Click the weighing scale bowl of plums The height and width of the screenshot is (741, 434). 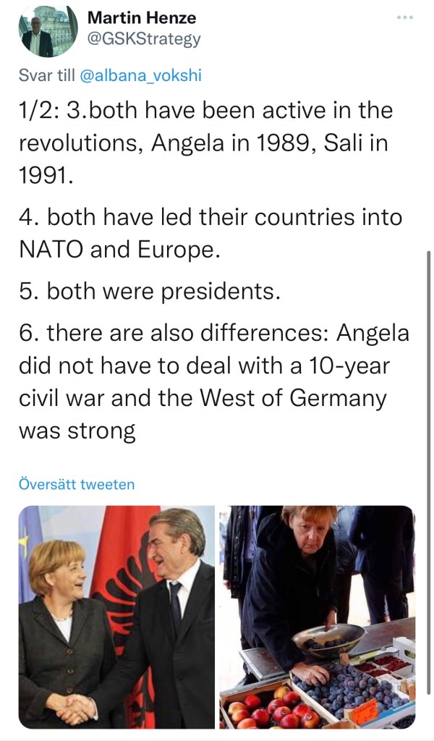coord(328,639)
